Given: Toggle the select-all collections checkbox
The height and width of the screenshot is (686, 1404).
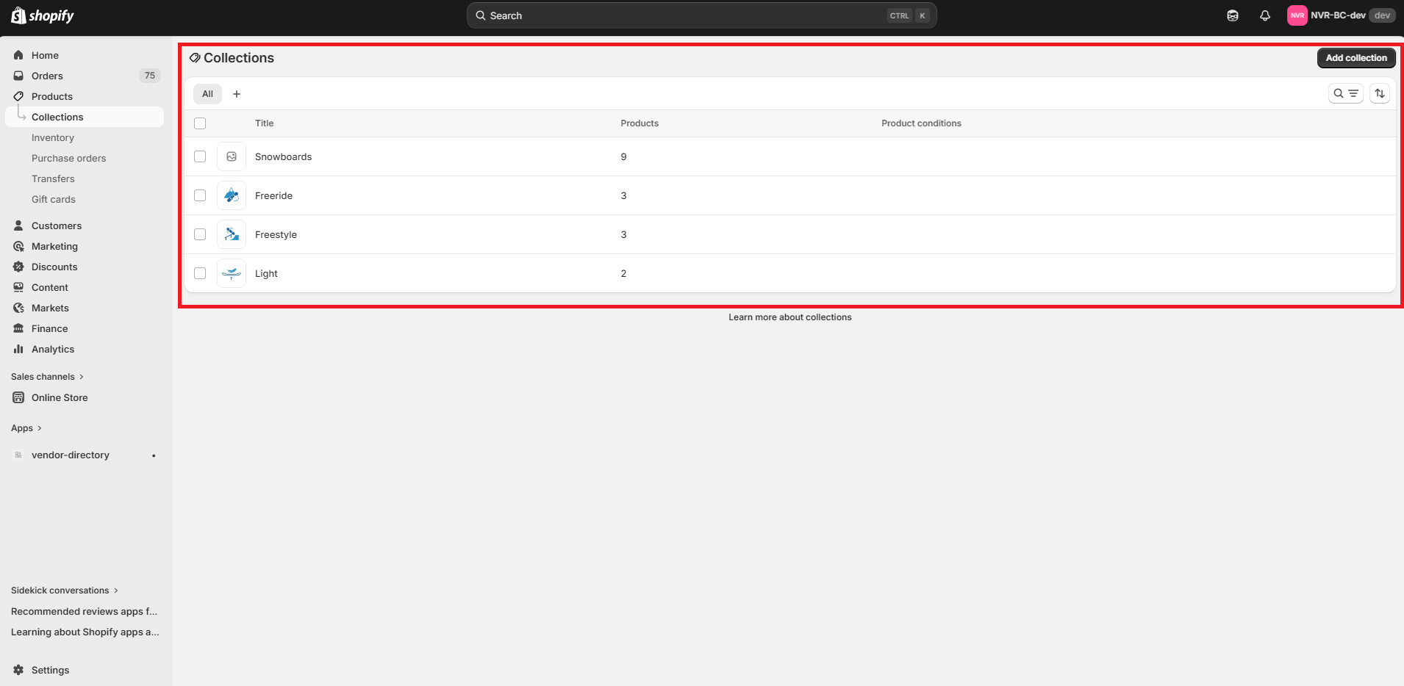Looking at the screenshot, I should click(x=200, y=123).
